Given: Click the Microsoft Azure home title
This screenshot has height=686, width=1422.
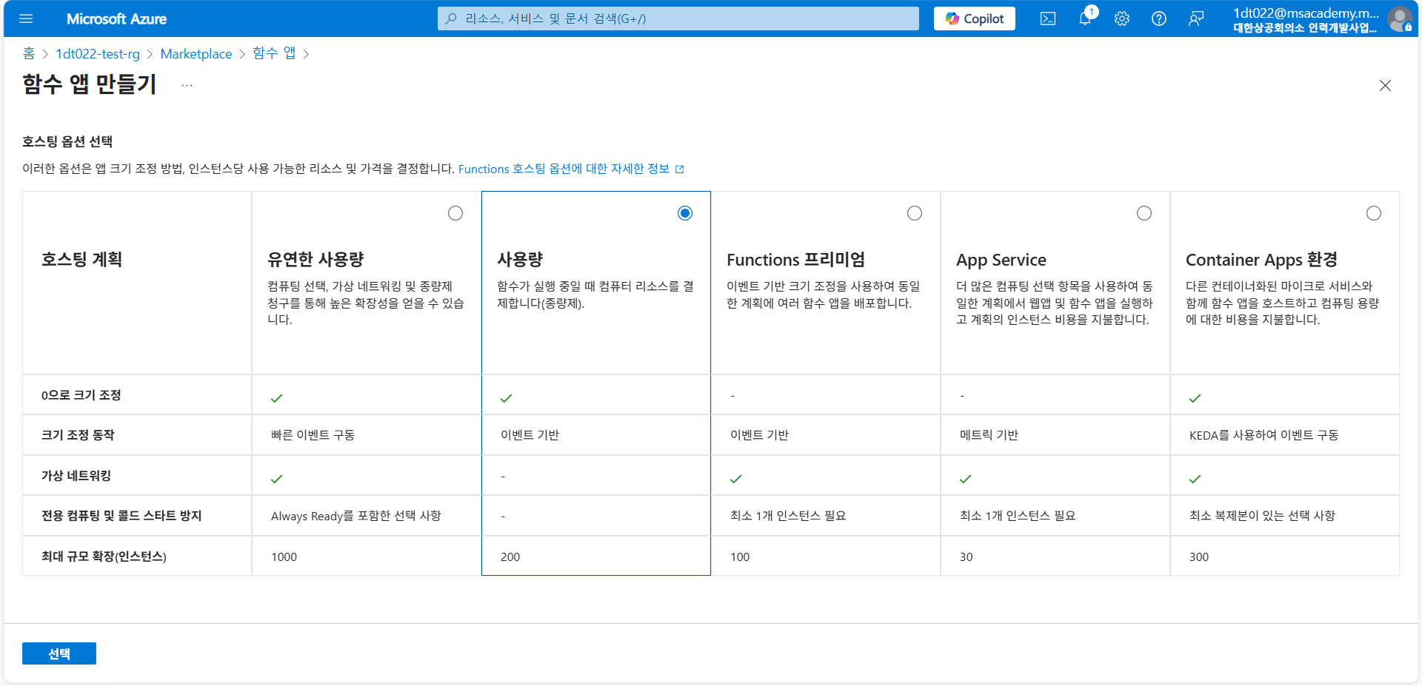Looking at the screenshot, I should tap(116, 19).
